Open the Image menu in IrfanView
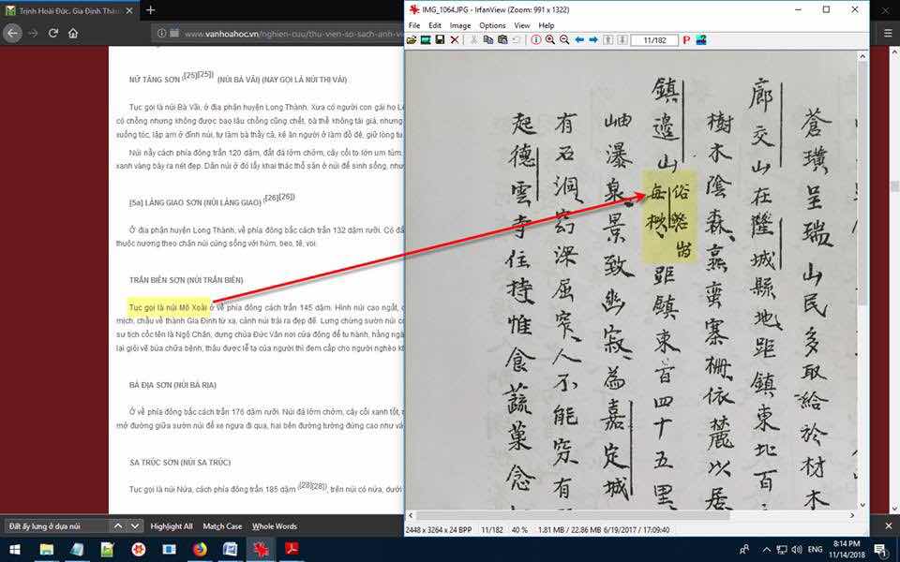This screenshot has width=900, height=562. point(459,25)
